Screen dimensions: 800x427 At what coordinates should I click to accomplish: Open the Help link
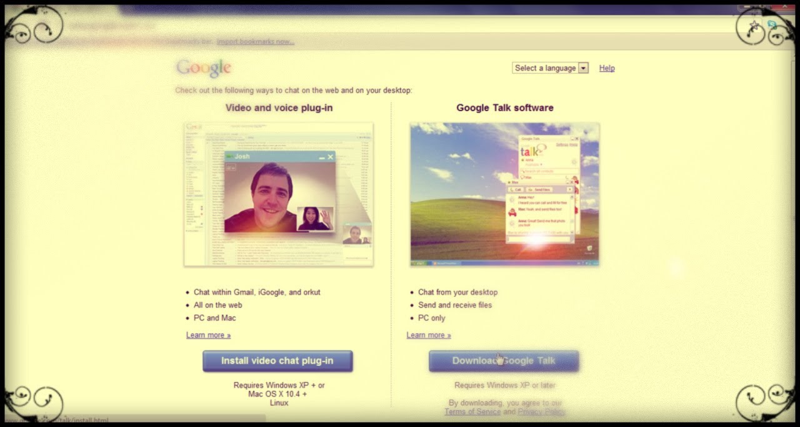pos(607,68)
